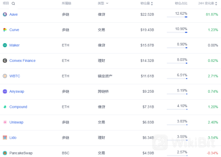Click the 所属链 column header
Screen dimensions: 221x157
coord(66,3)
